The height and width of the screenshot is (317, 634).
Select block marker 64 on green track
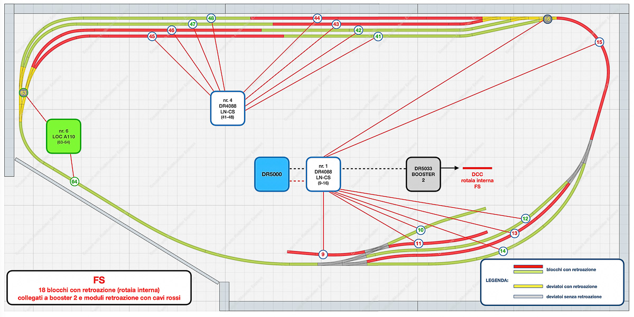click(74, 181)
